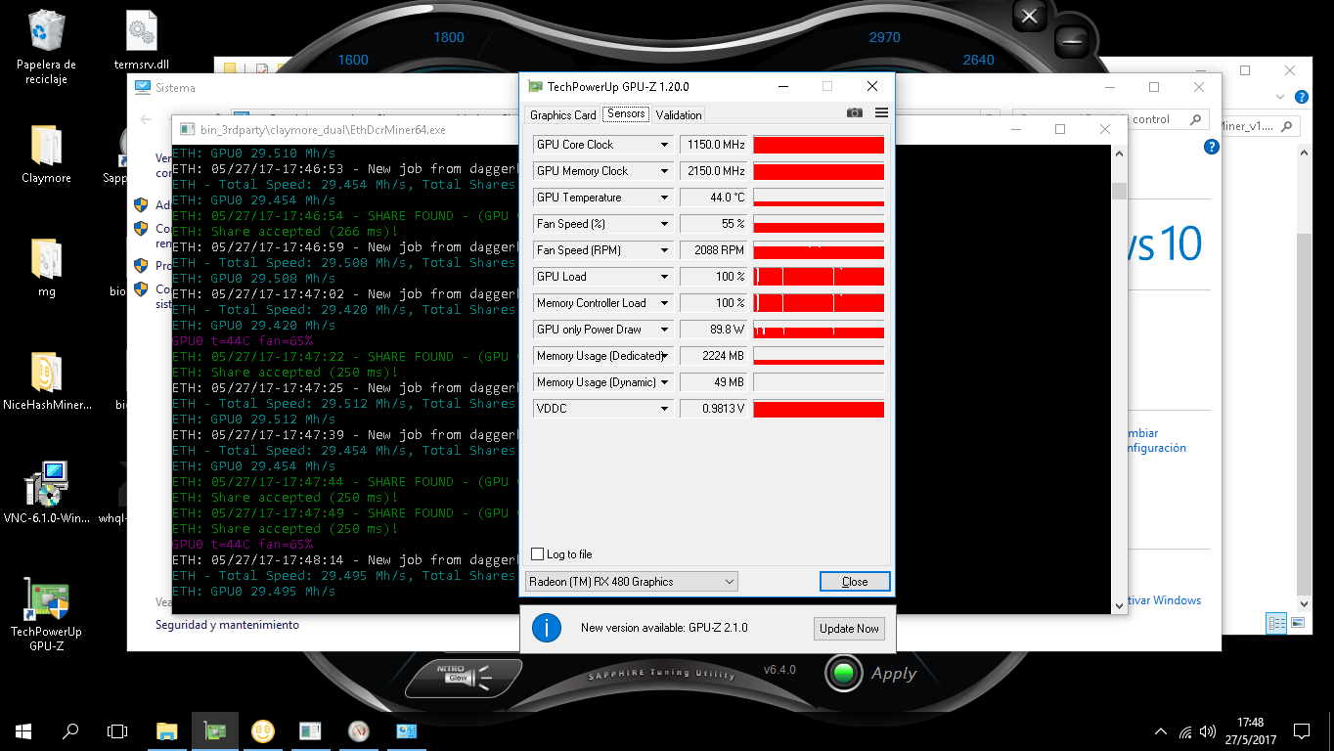The height and width of the screenshot is (751, 1334).
Task: Click the GPU Temperature history graph
Action: pos(819,198)
